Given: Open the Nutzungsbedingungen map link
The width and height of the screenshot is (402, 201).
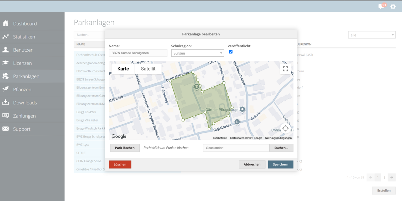Looking at the screenshot, I should (x=278, y=138).
